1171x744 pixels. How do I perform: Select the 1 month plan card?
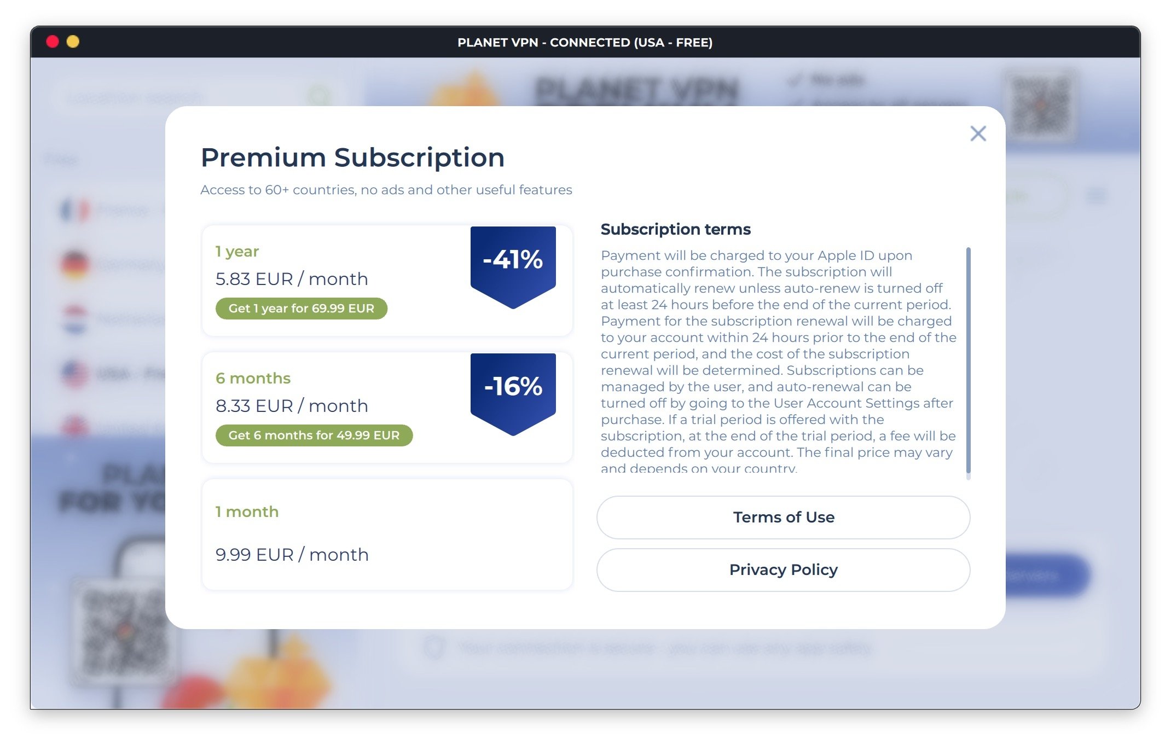[387, 534]
